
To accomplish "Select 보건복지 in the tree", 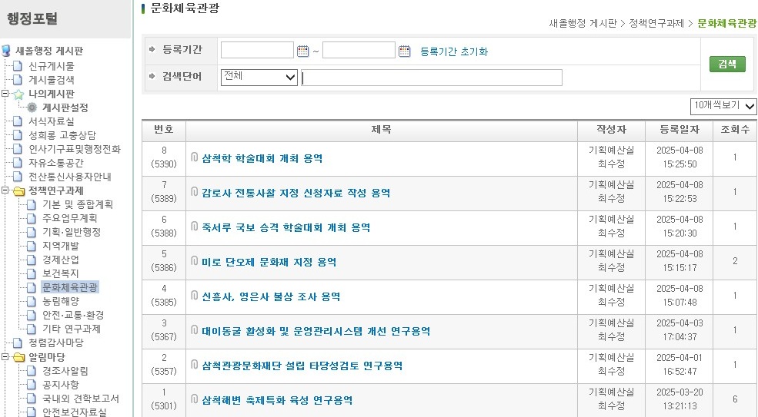I will [61, 273].
